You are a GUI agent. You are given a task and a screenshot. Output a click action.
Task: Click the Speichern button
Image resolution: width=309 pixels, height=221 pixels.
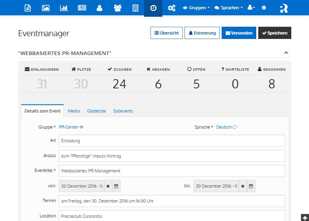click(275, 33)
